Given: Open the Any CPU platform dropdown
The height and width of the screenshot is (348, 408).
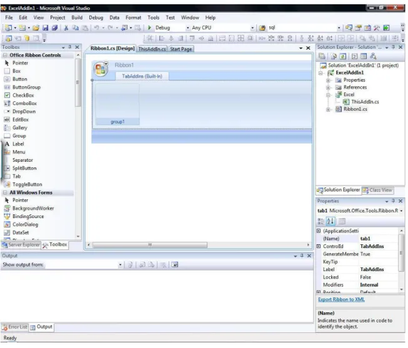Looking at the screenshot, I should 252,28.
